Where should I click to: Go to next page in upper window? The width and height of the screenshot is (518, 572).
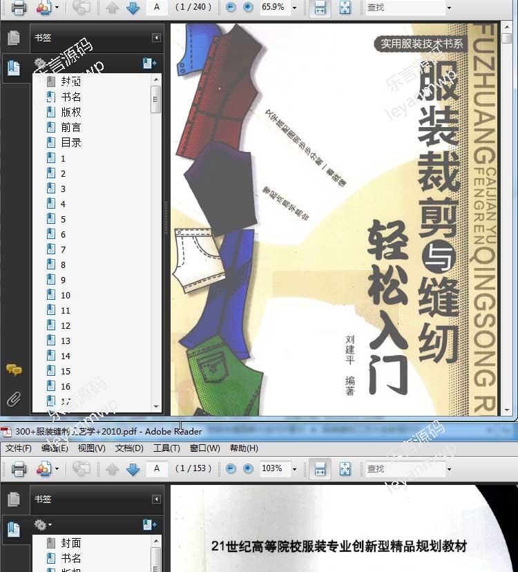[133, 8]
